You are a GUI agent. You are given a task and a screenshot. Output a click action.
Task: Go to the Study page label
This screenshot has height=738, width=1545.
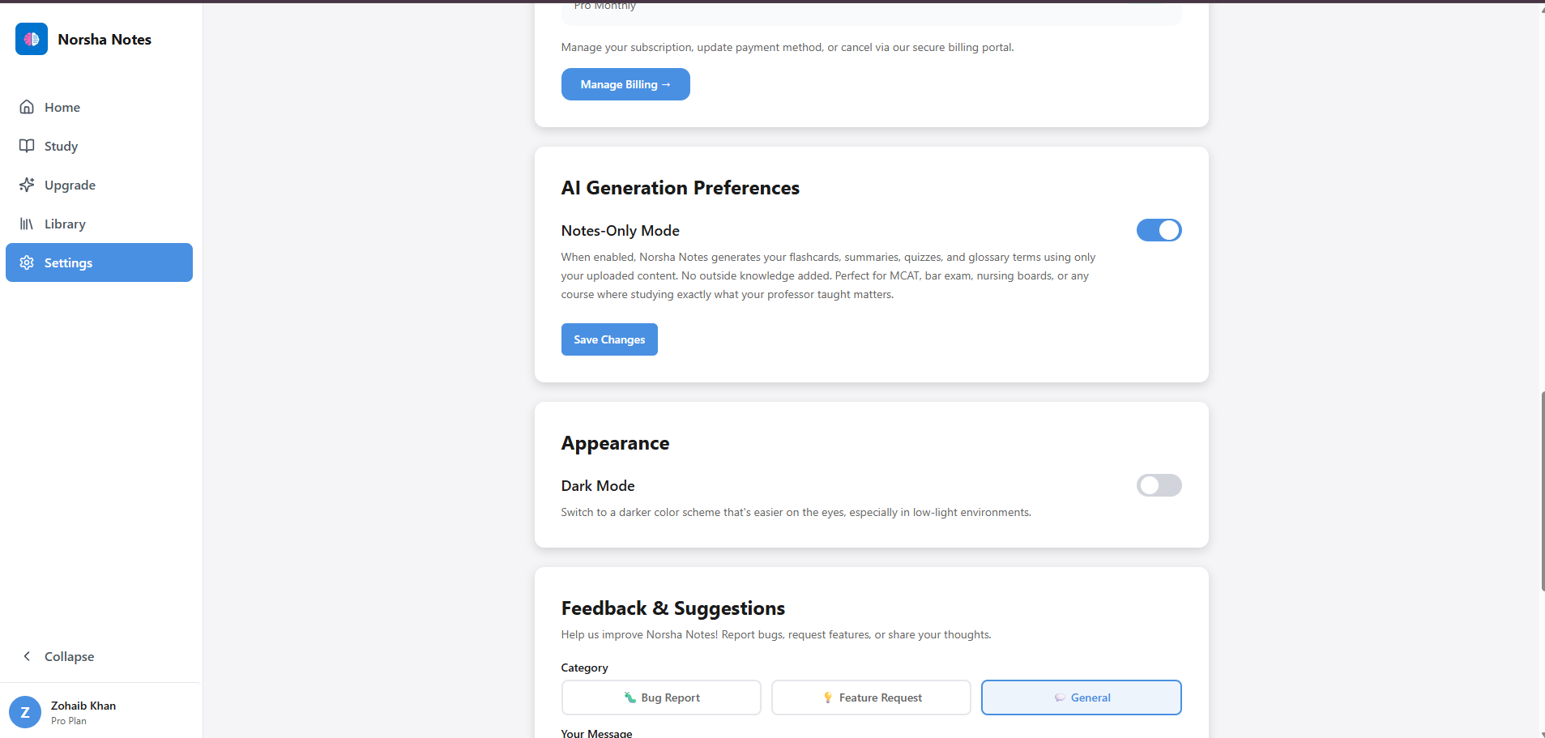[61, 146]
